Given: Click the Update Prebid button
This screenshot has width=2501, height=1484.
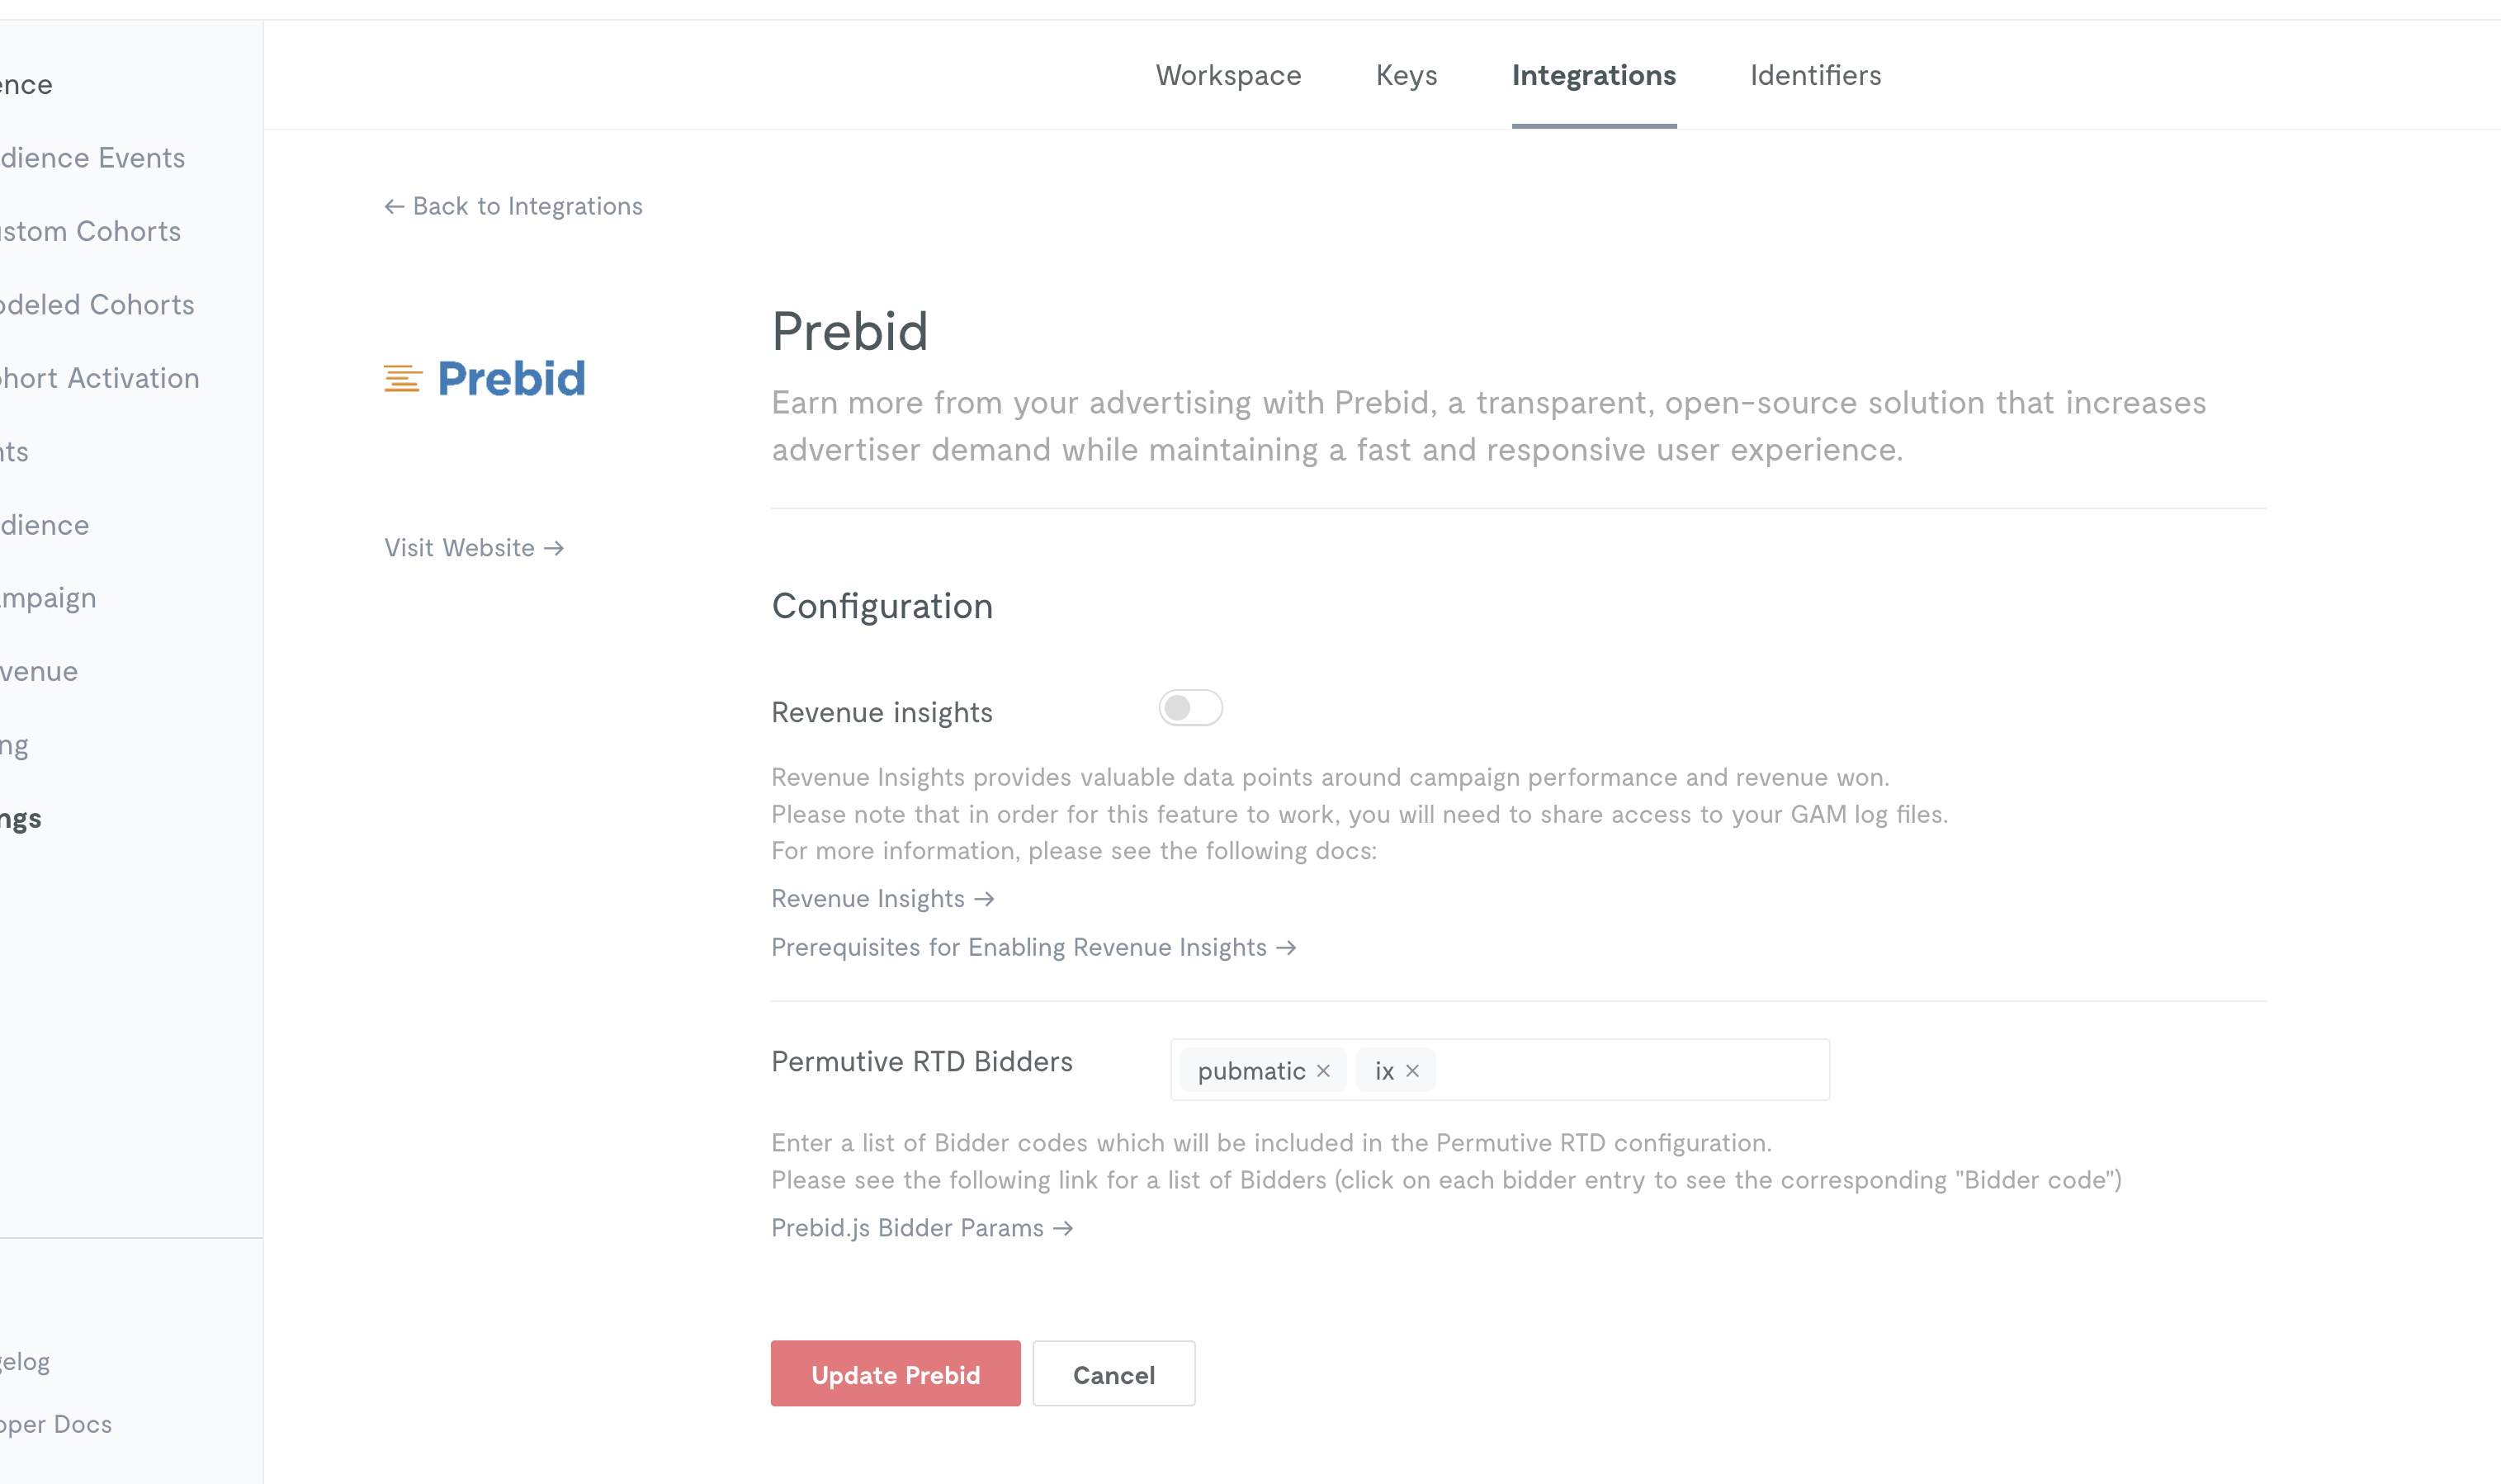Looking at the screenshot, I should point(895,1373).
